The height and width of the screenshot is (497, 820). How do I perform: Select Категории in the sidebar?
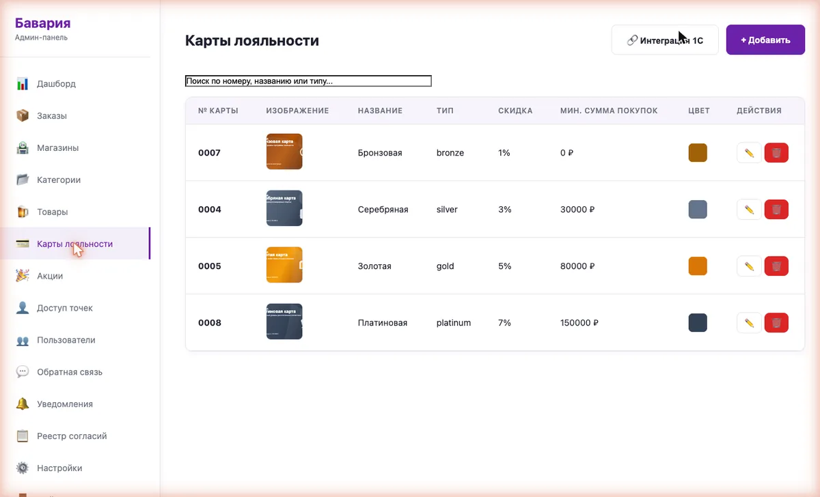75,180
